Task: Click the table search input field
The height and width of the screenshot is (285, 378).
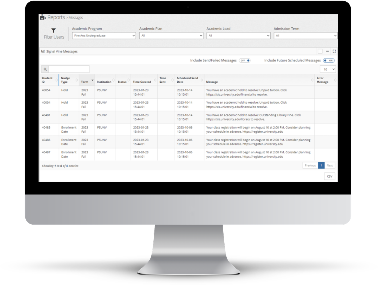Action: coord(69,69)
